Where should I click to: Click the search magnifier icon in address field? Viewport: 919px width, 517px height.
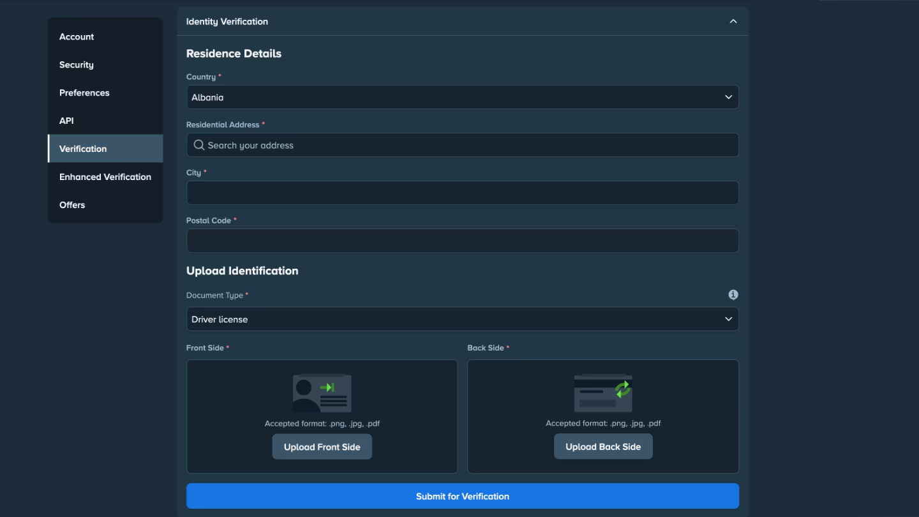[199, 145]
